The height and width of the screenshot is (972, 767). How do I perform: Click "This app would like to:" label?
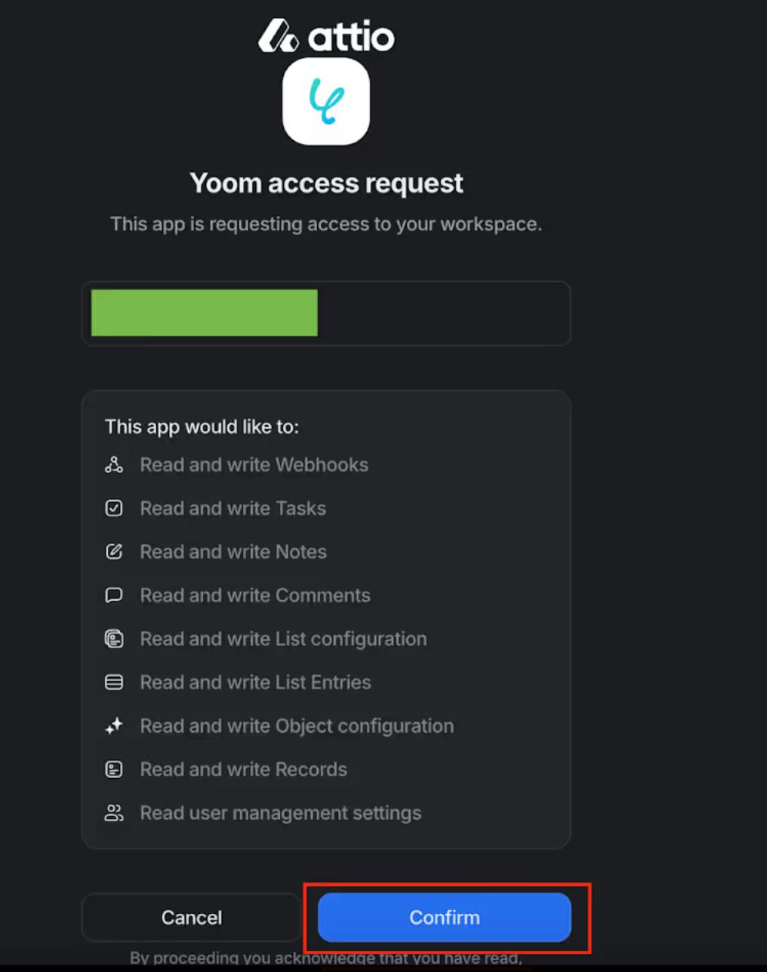pyautogui.click(x=202, y=427)
